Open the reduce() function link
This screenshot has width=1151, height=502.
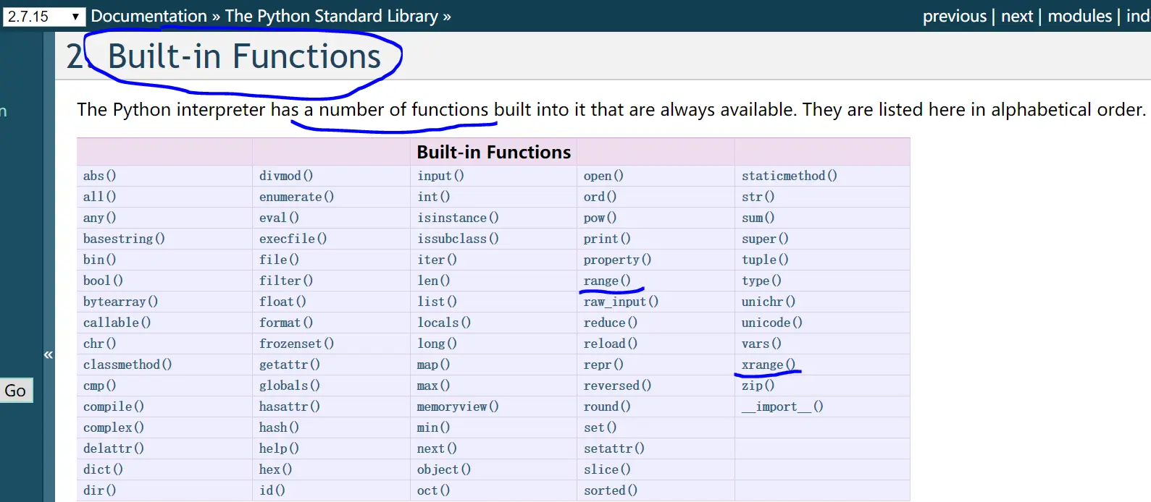coord(611,323)
